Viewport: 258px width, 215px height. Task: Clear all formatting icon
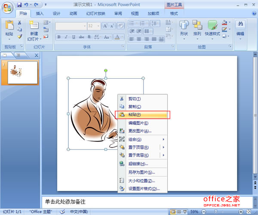(120, 26)
